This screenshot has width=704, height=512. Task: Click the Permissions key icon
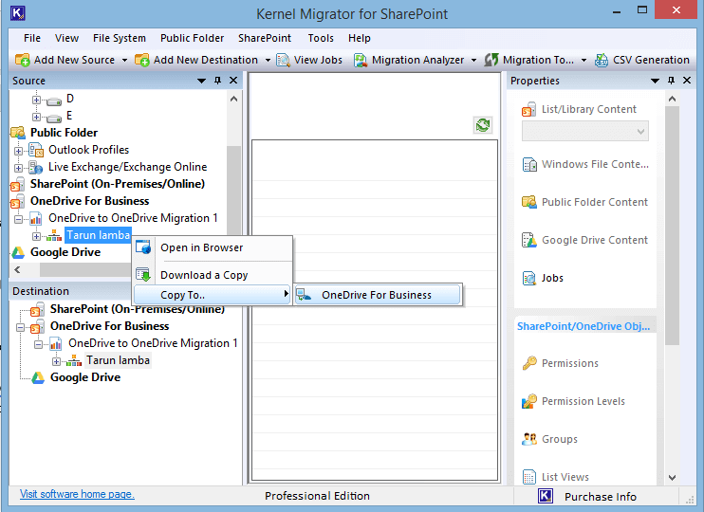529,363
